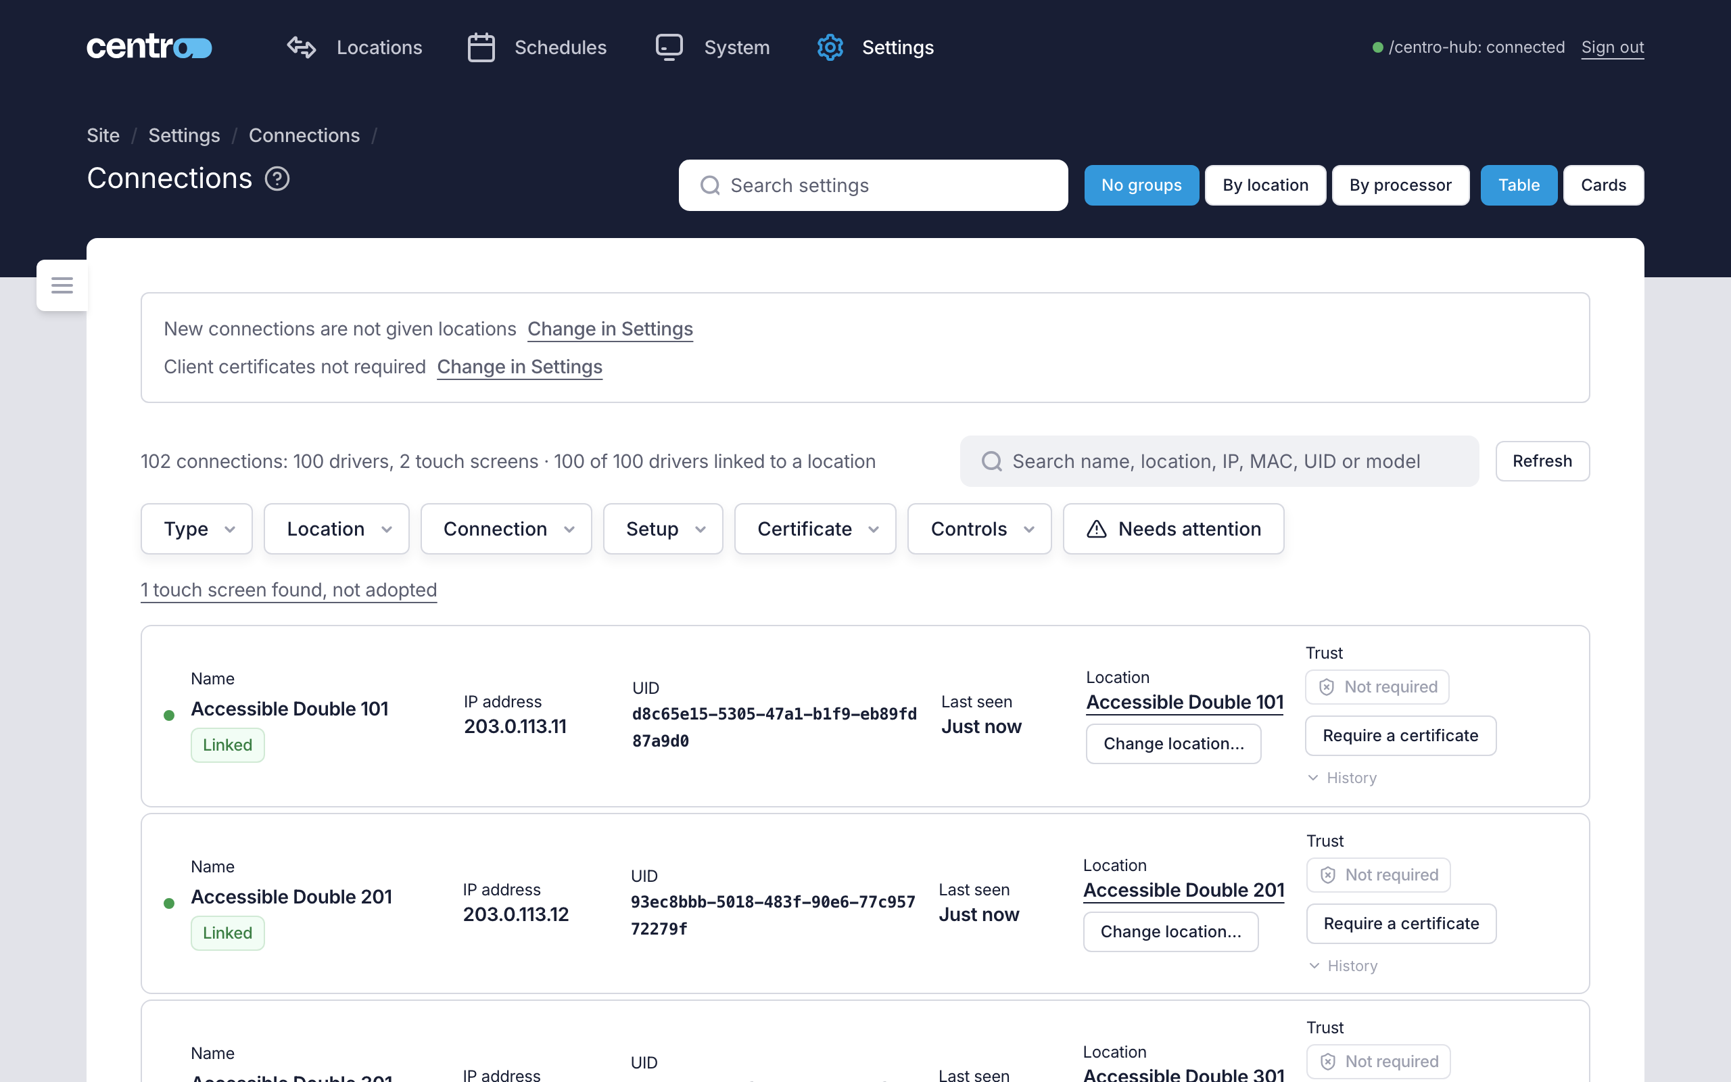The image size is (1731, 1082).
Task: Click Change location for Accessible Double 101
Action: (1173, 743)
